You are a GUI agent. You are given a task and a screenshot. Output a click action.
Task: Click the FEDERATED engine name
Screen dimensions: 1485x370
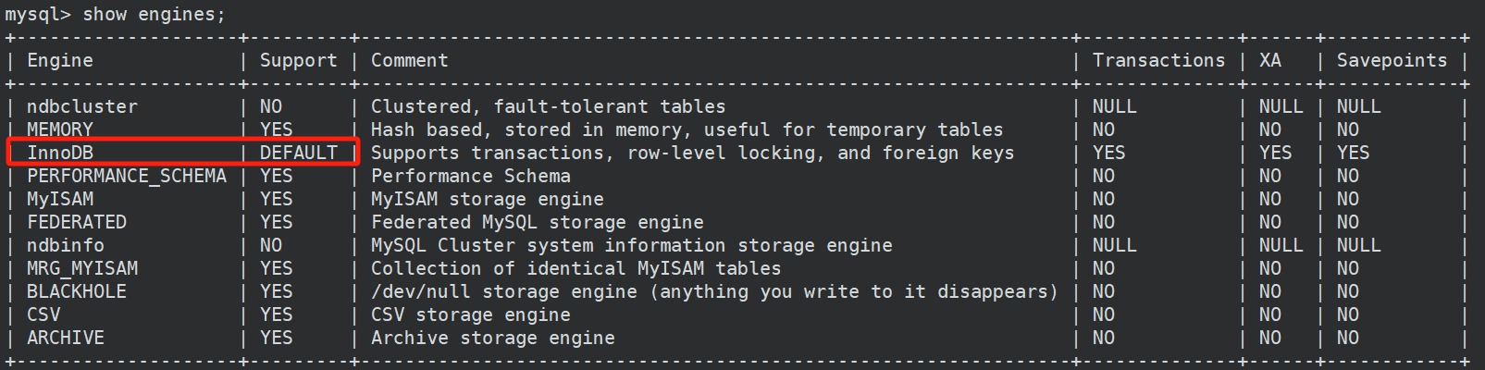(x=77, y=222)
